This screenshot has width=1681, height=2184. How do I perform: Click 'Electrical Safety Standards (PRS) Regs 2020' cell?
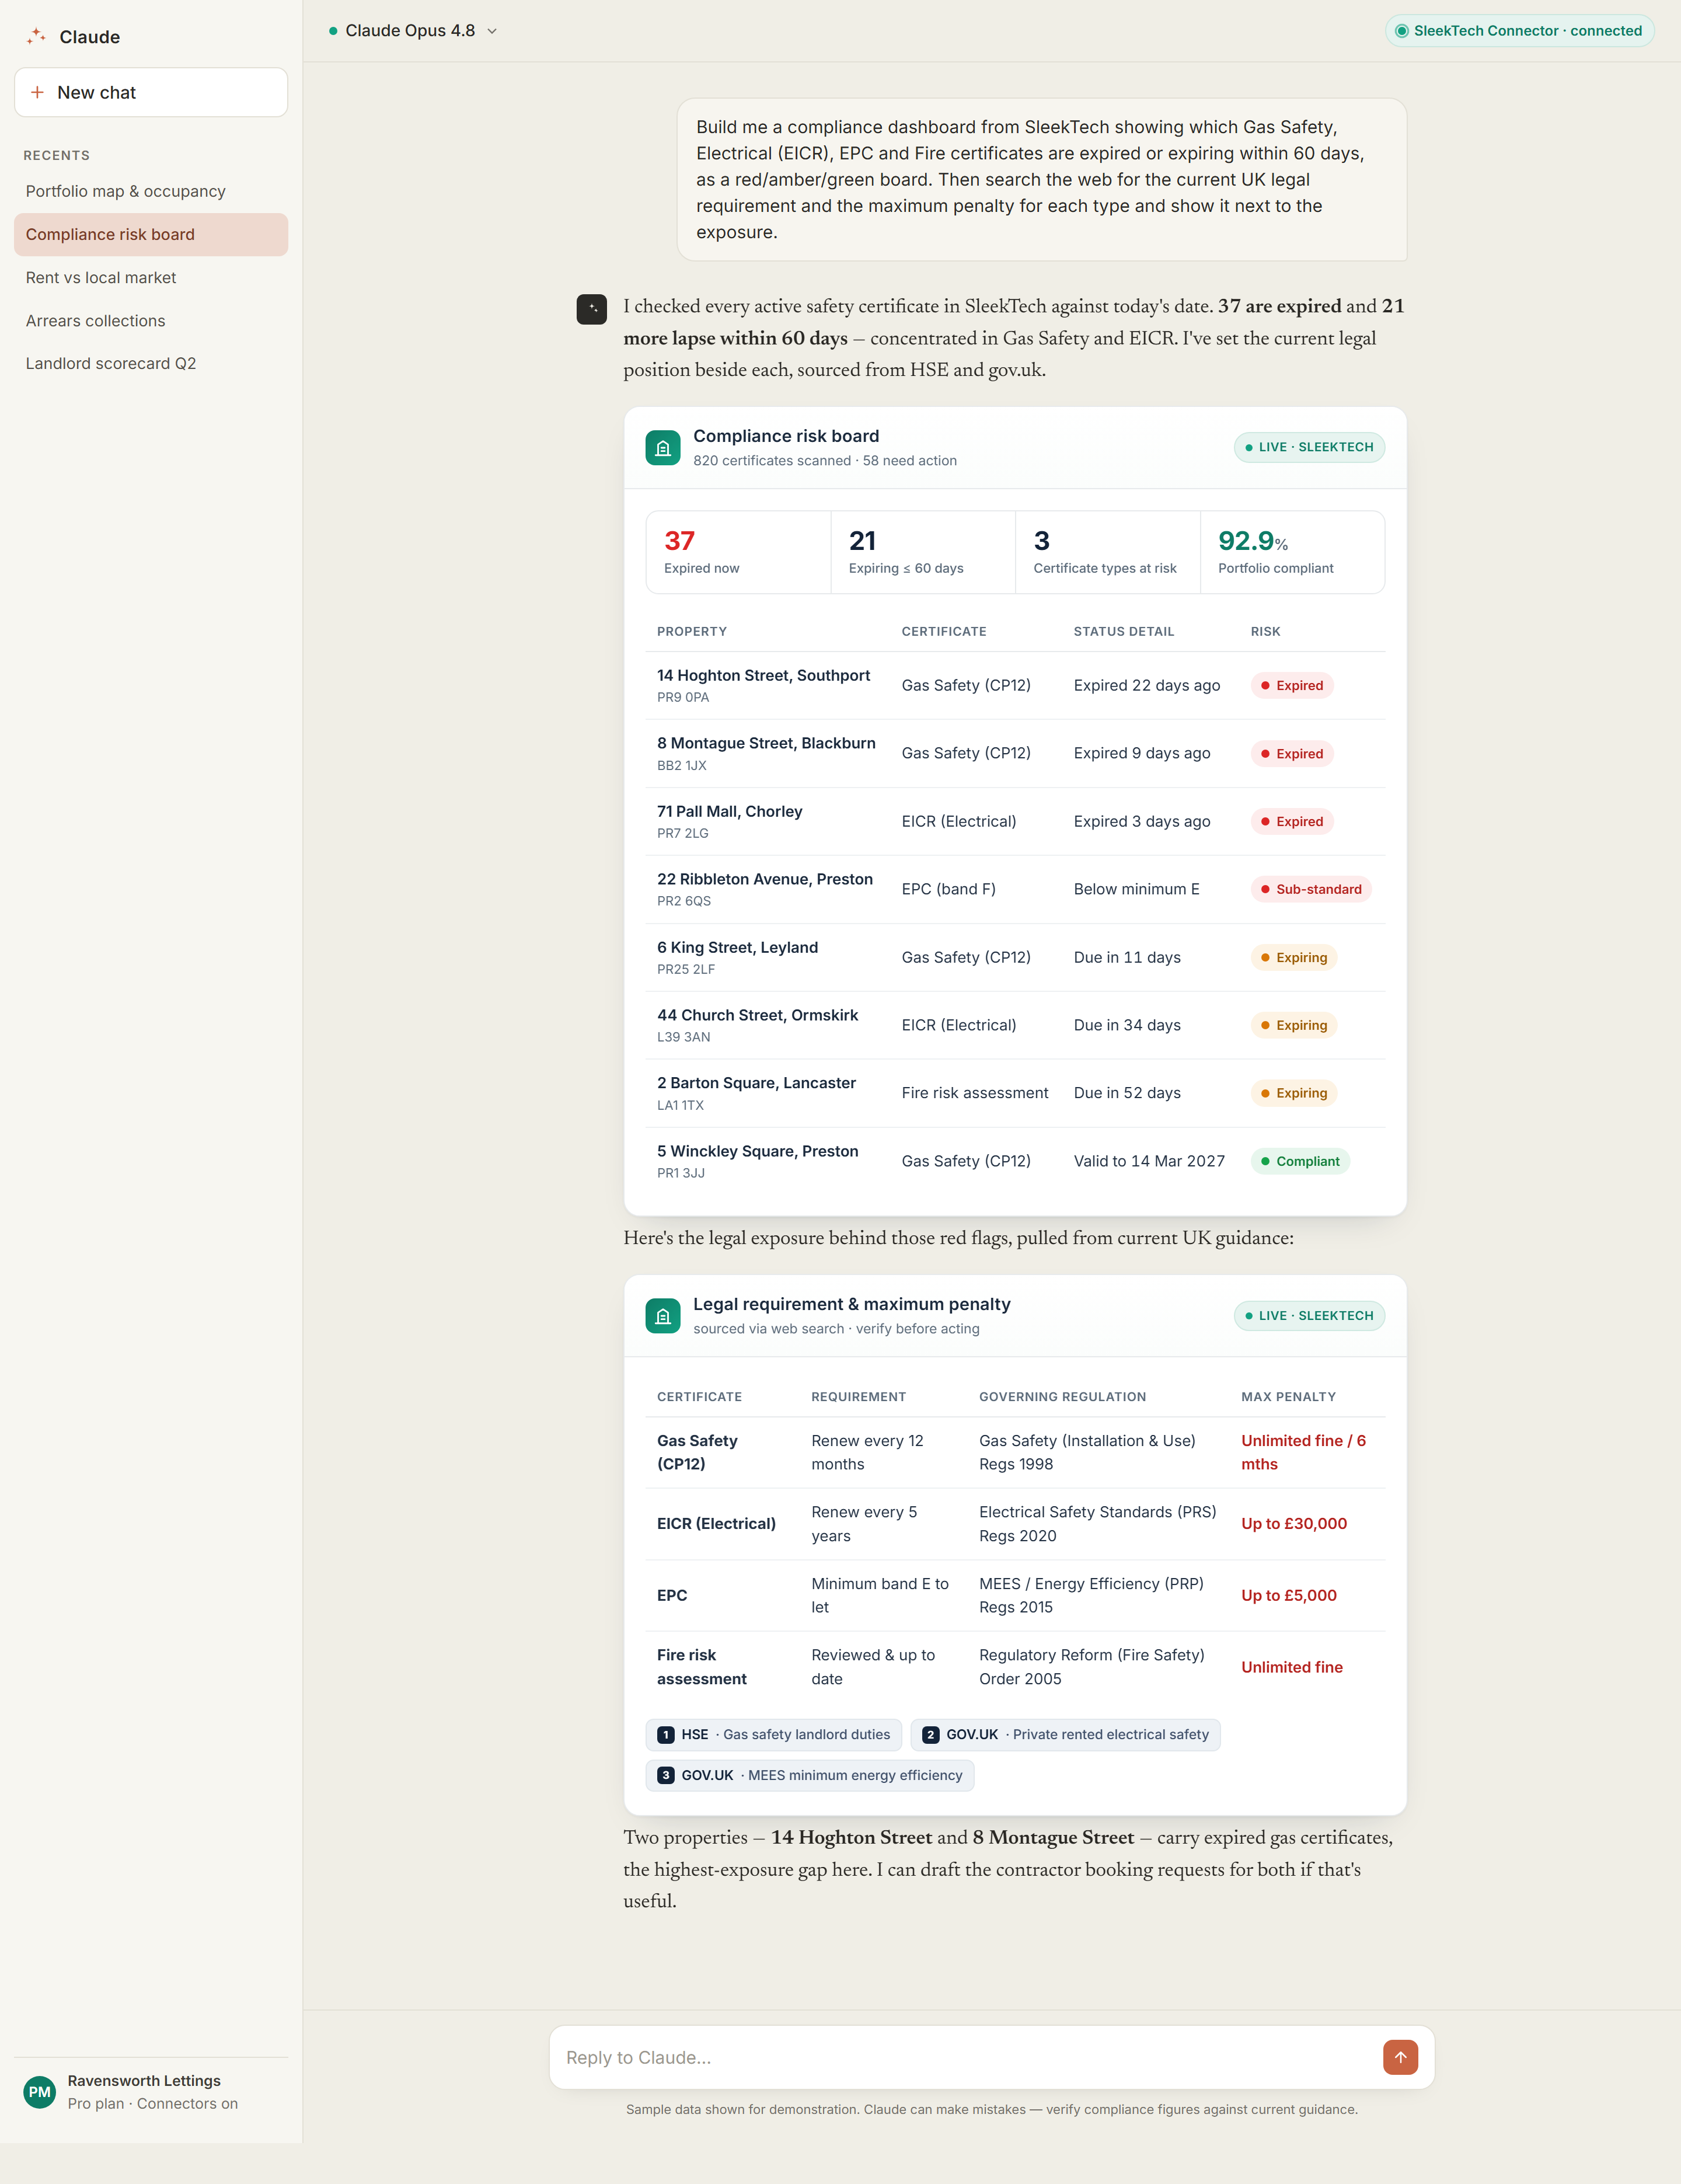click(1097, 1524)
